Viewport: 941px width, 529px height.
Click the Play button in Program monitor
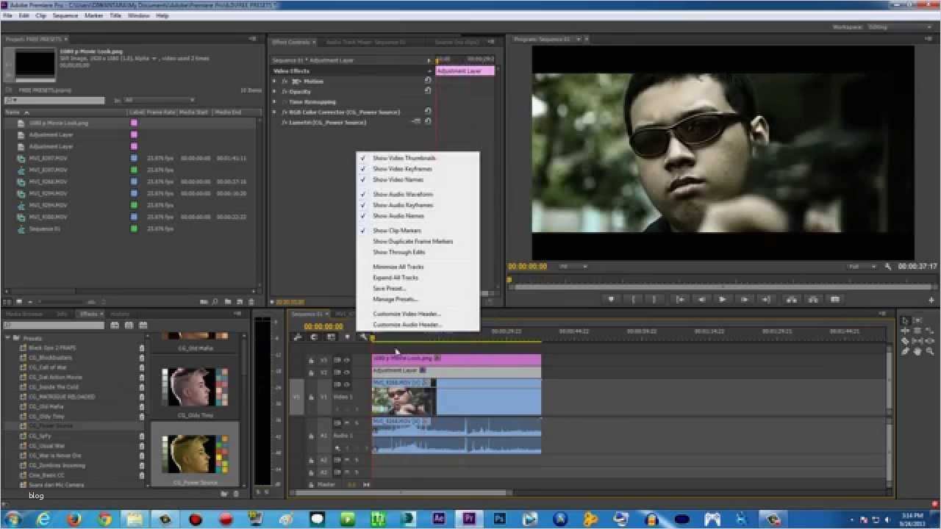[722, 299]
